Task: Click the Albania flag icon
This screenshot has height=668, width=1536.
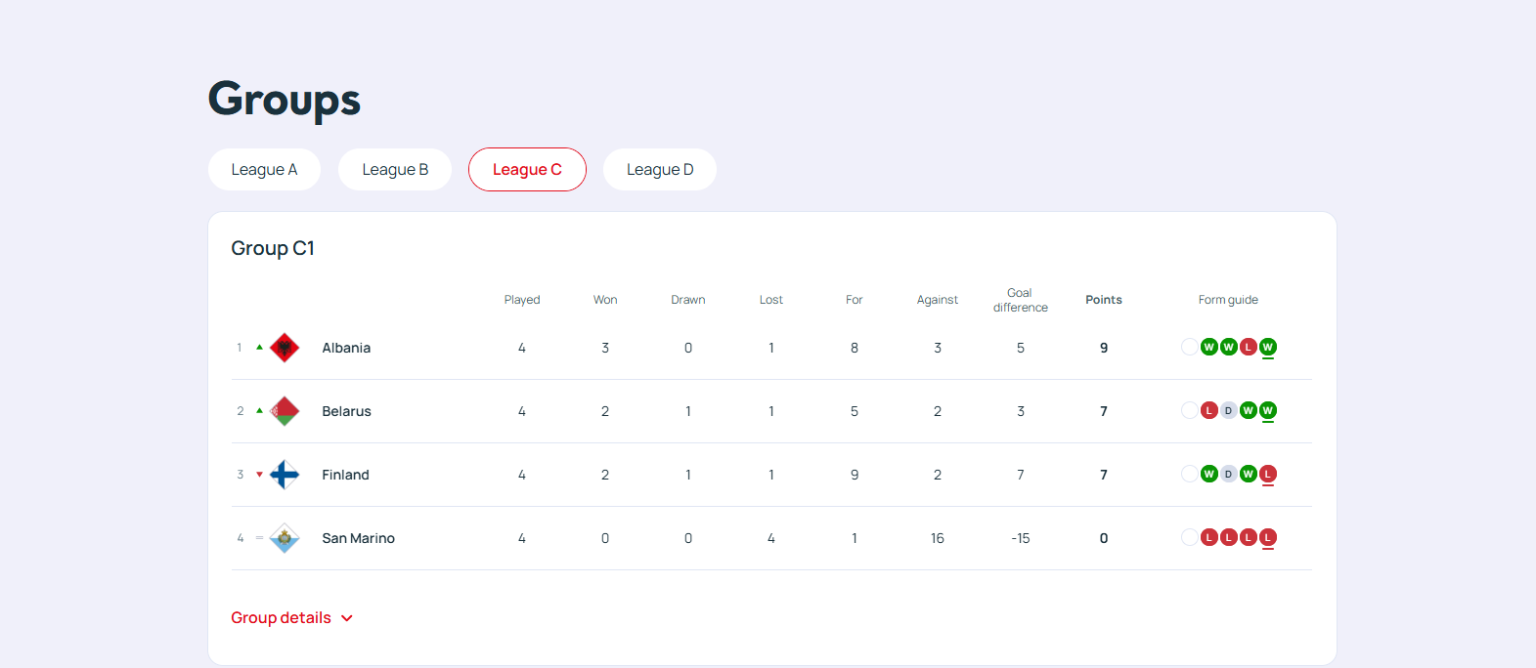Action: click(x=285, y=348)
